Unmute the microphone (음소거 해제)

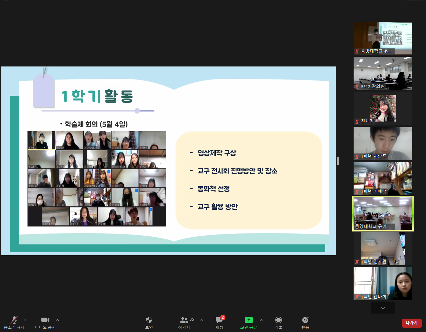(x=14, y=322)
